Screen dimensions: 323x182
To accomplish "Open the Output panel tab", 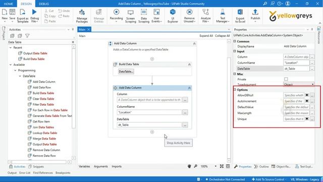I will pyautogui.click(x=12, y=173).
